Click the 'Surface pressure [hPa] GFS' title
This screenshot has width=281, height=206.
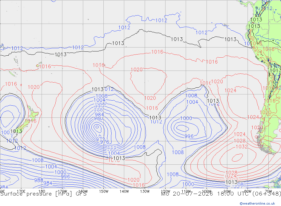click(43, 194)
